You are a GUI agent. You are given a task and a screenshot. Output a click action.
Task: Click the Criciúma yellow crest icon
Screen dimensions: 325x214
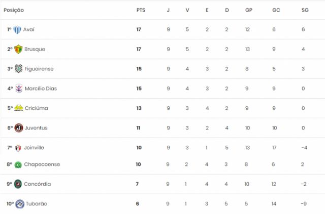pyautogui.click(x=19, y=108)
